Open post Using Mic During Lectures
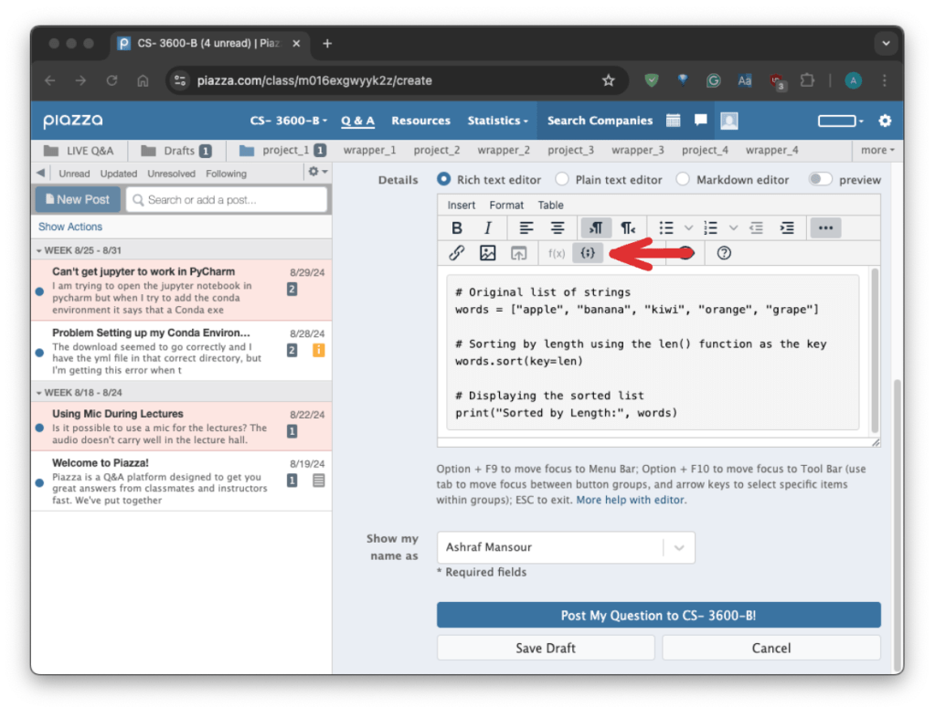935x708 pixels. pos(181,426)
